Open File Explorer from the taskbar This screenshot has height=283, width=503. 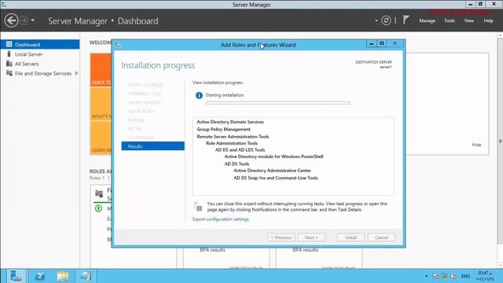[63, 276]
